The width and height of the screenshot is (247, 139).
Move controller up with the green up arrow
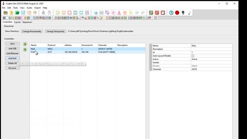25,44
